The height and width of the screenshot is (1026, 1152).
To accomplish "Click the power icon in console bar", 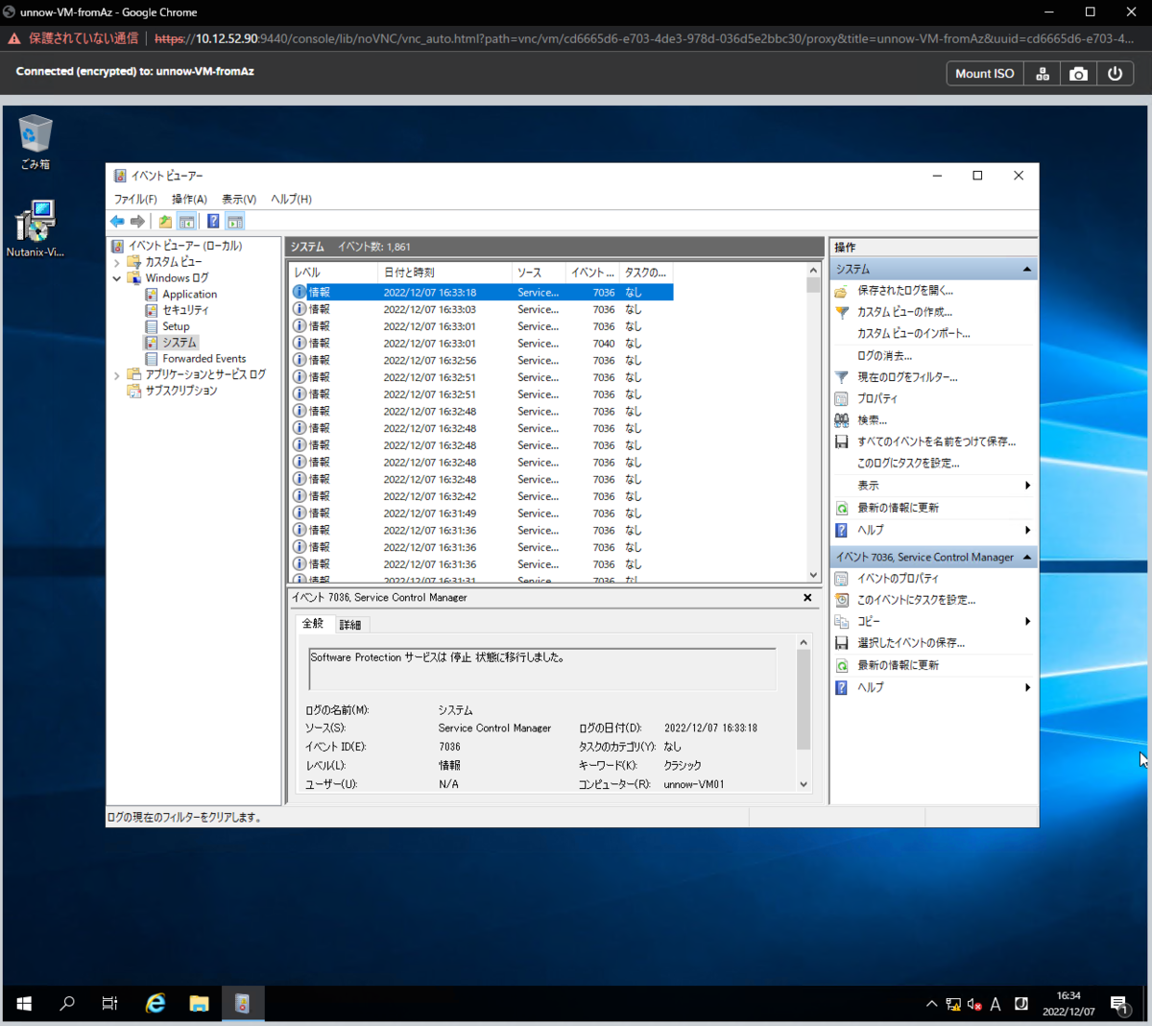I will [x=1115, y=74].
